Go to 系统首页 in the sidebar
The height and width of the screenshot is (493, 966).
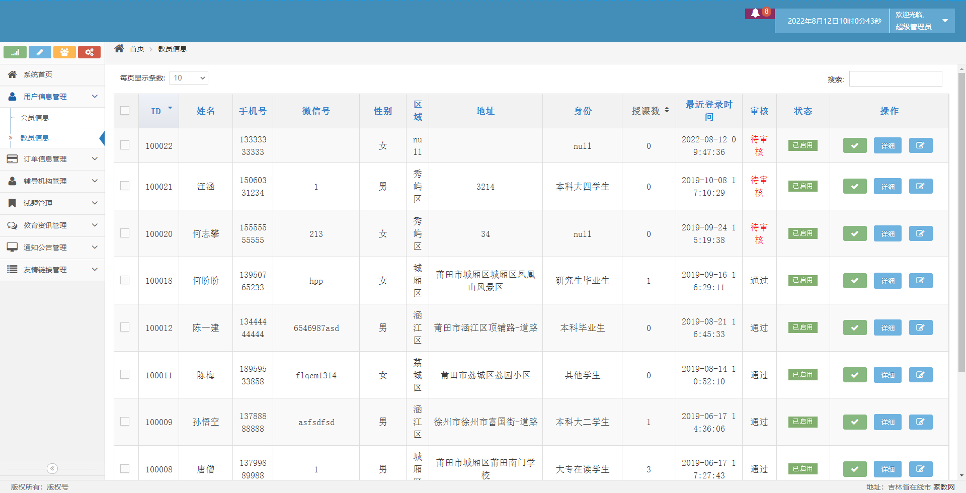(52, 74)
